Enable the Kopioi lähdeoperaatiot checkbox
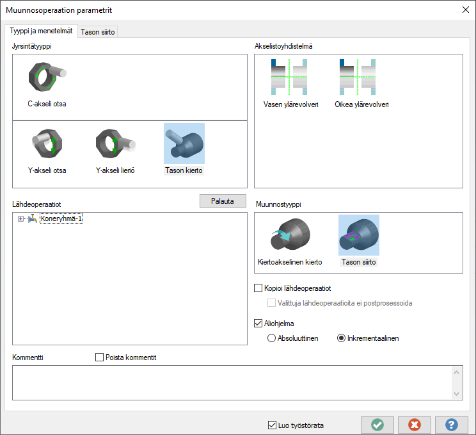Viewport: 476px width, 435px height. [259, 288]
